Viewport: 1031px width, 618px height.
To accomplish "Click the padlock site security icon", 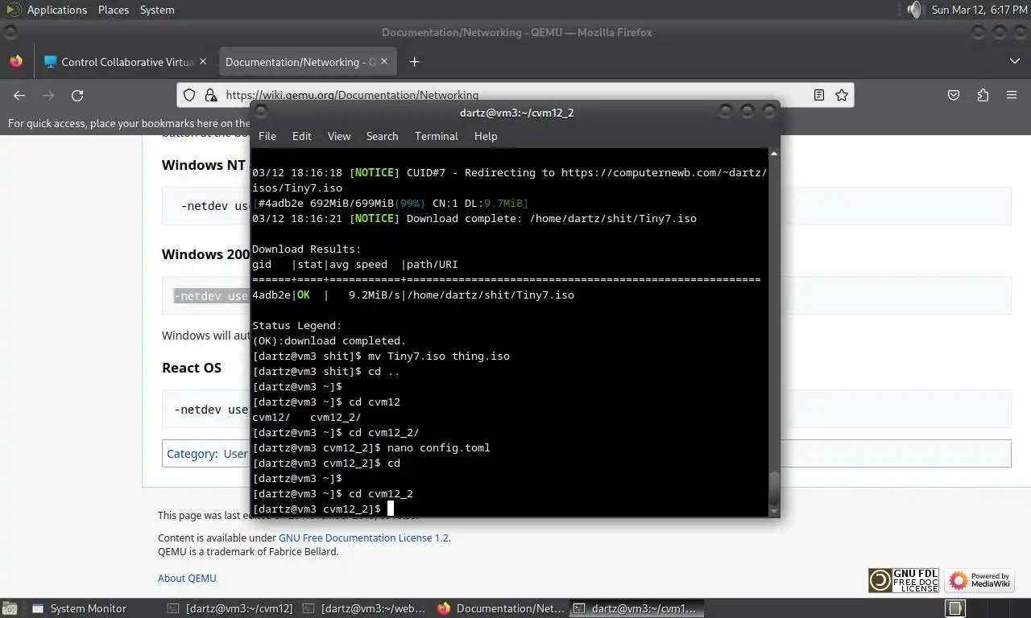I will click(x=211, y=95).
